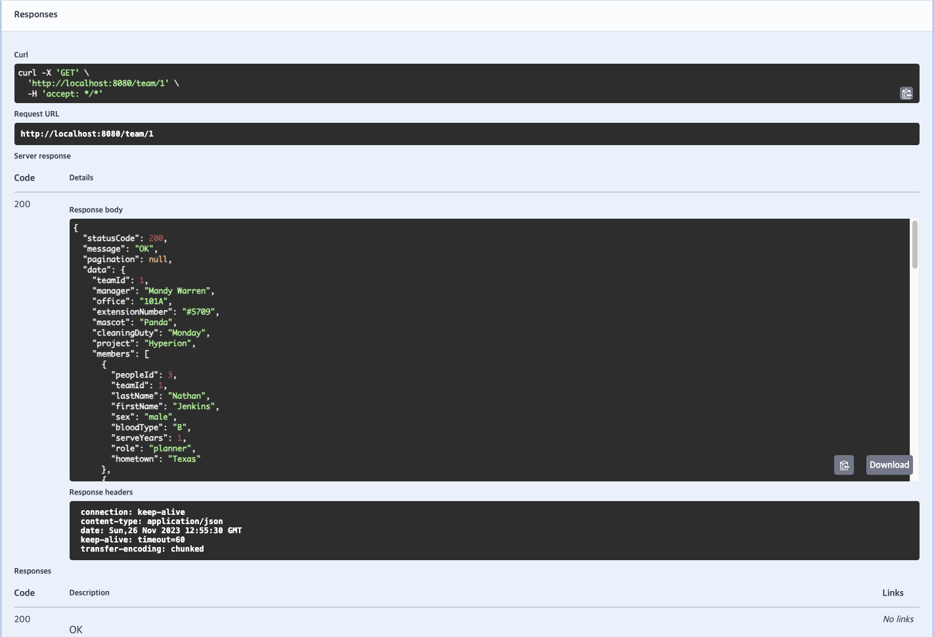Click the Links column header
This screenshot has height=637, width=934.
tap(893, 593)
